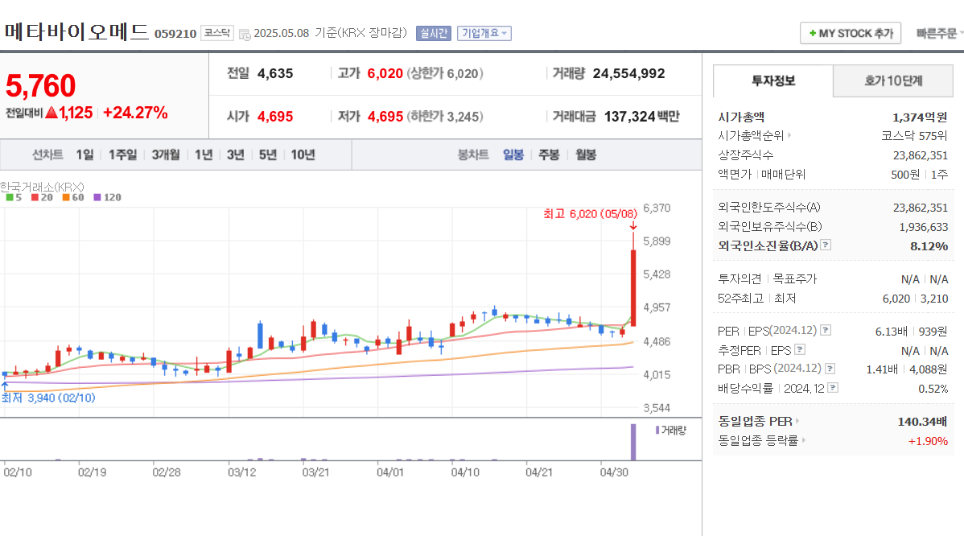Screen dimensions: 964x536
Task: Click the help icon next to 추정PER EPS
Action: (800, 350)
